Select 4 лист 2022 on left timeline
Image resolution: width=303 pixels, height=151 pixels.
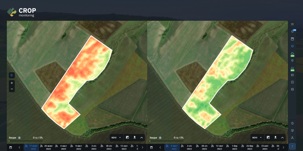pos(62,147)
